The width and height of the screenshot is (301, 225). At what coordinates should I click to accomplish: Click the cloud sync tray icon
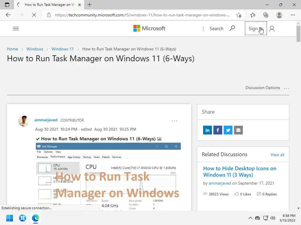click(x=257, y=218)
